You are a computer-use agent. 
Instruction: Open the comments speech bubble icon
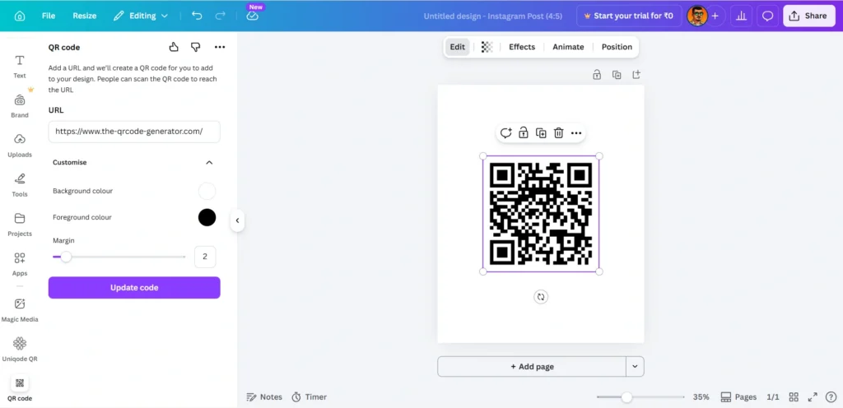[768, 16]
